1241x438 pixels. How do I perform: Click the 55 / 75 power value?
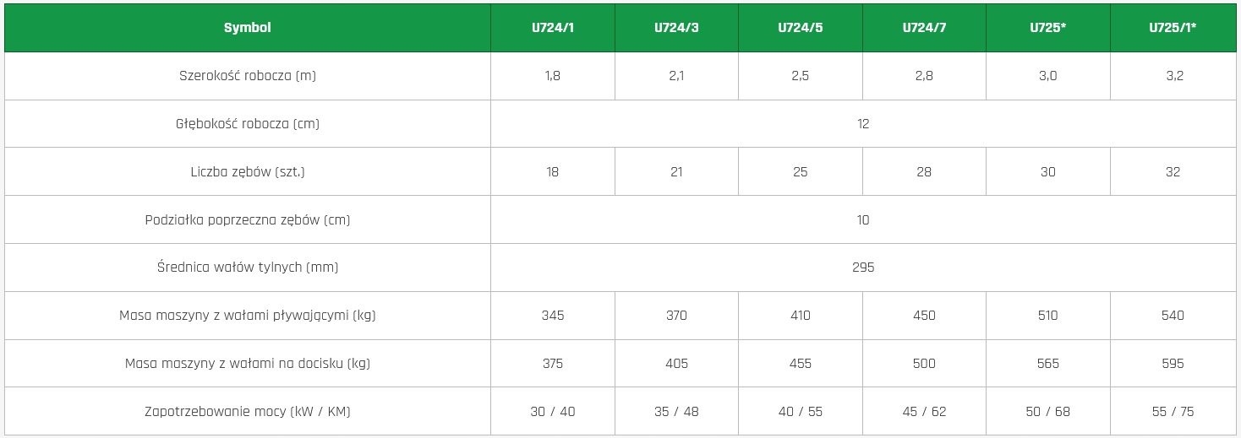1172,412
